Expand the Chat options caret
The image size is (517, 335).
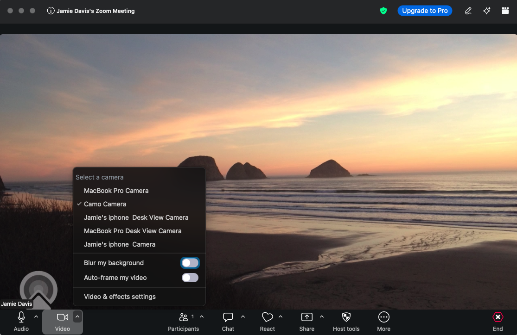[x=243, y=316]
